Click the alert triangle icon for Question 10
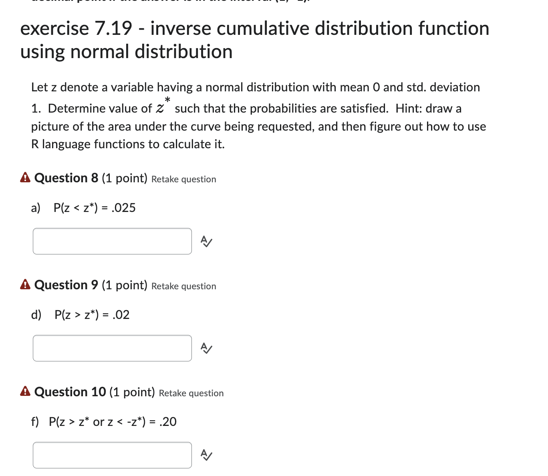The image size is (548, 476). [25, 391]
